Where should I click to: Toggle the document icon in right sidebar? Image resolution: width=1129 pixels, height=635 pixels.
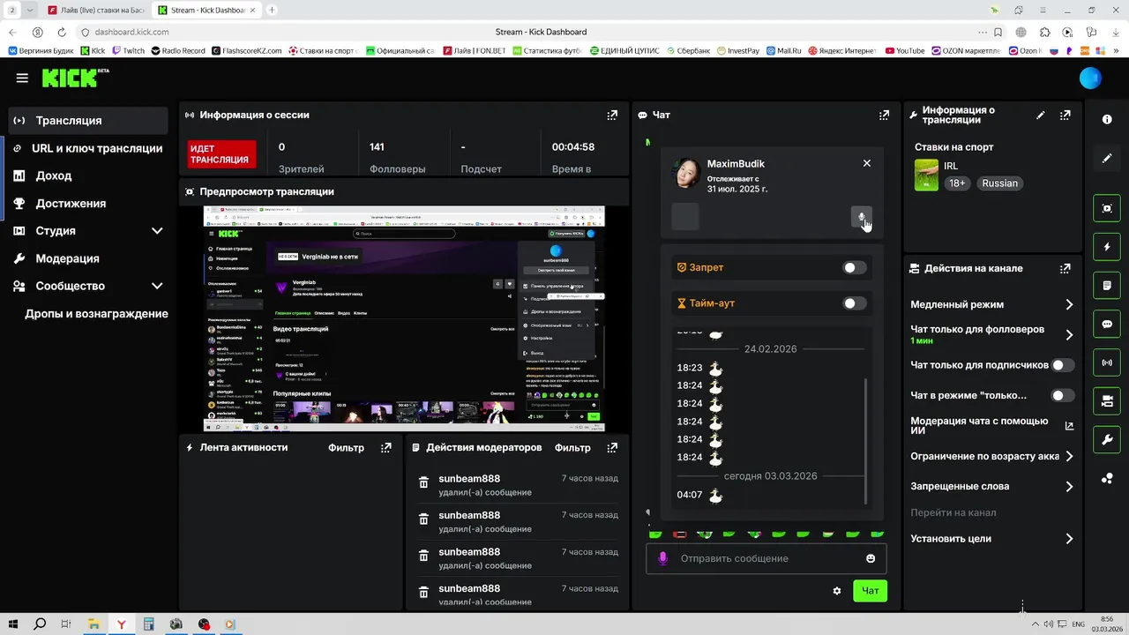click(1107, 286)
